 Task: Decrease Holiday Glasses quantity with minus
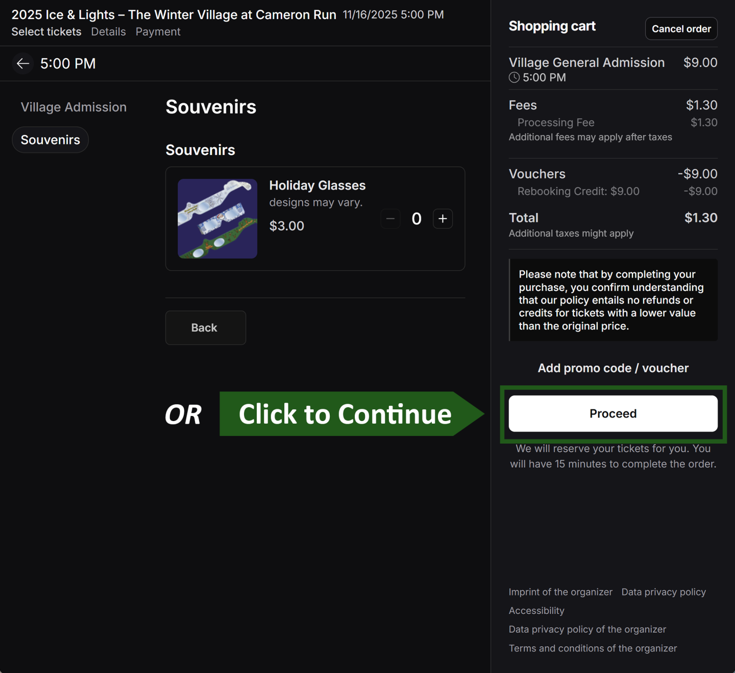(x=390, y=219)
